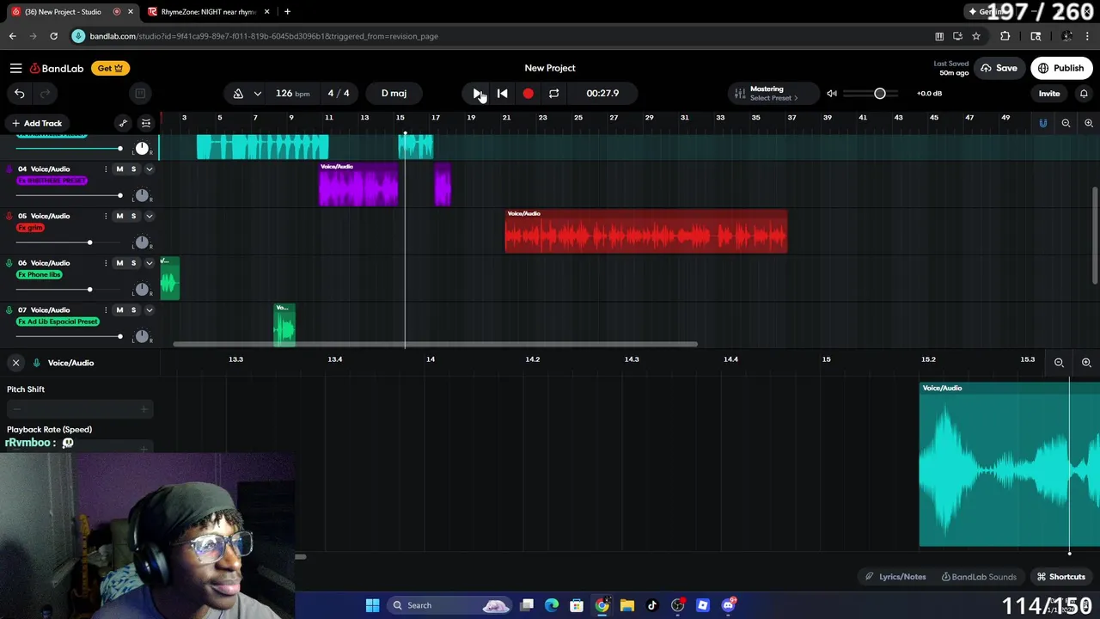1100x619 pixels.
Task: Expand track 04 options chevron
Action: tap(149, 169)
